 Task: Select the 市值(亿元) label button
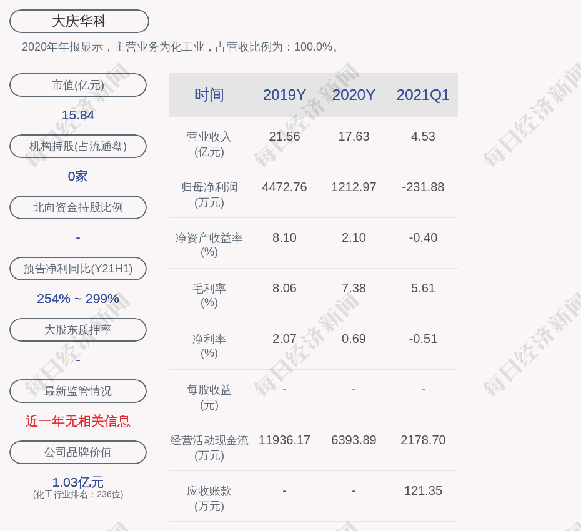78,85
